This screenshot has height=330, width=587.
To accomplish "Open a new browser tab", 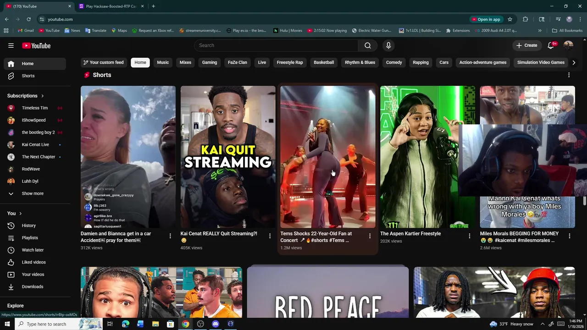I will [153, 6].
